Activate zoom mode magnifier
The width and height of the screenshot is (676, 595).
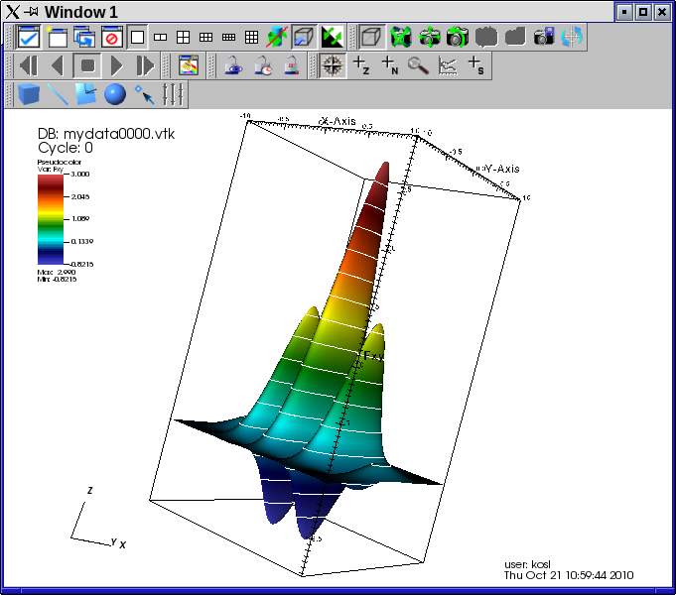coord(418,66)
